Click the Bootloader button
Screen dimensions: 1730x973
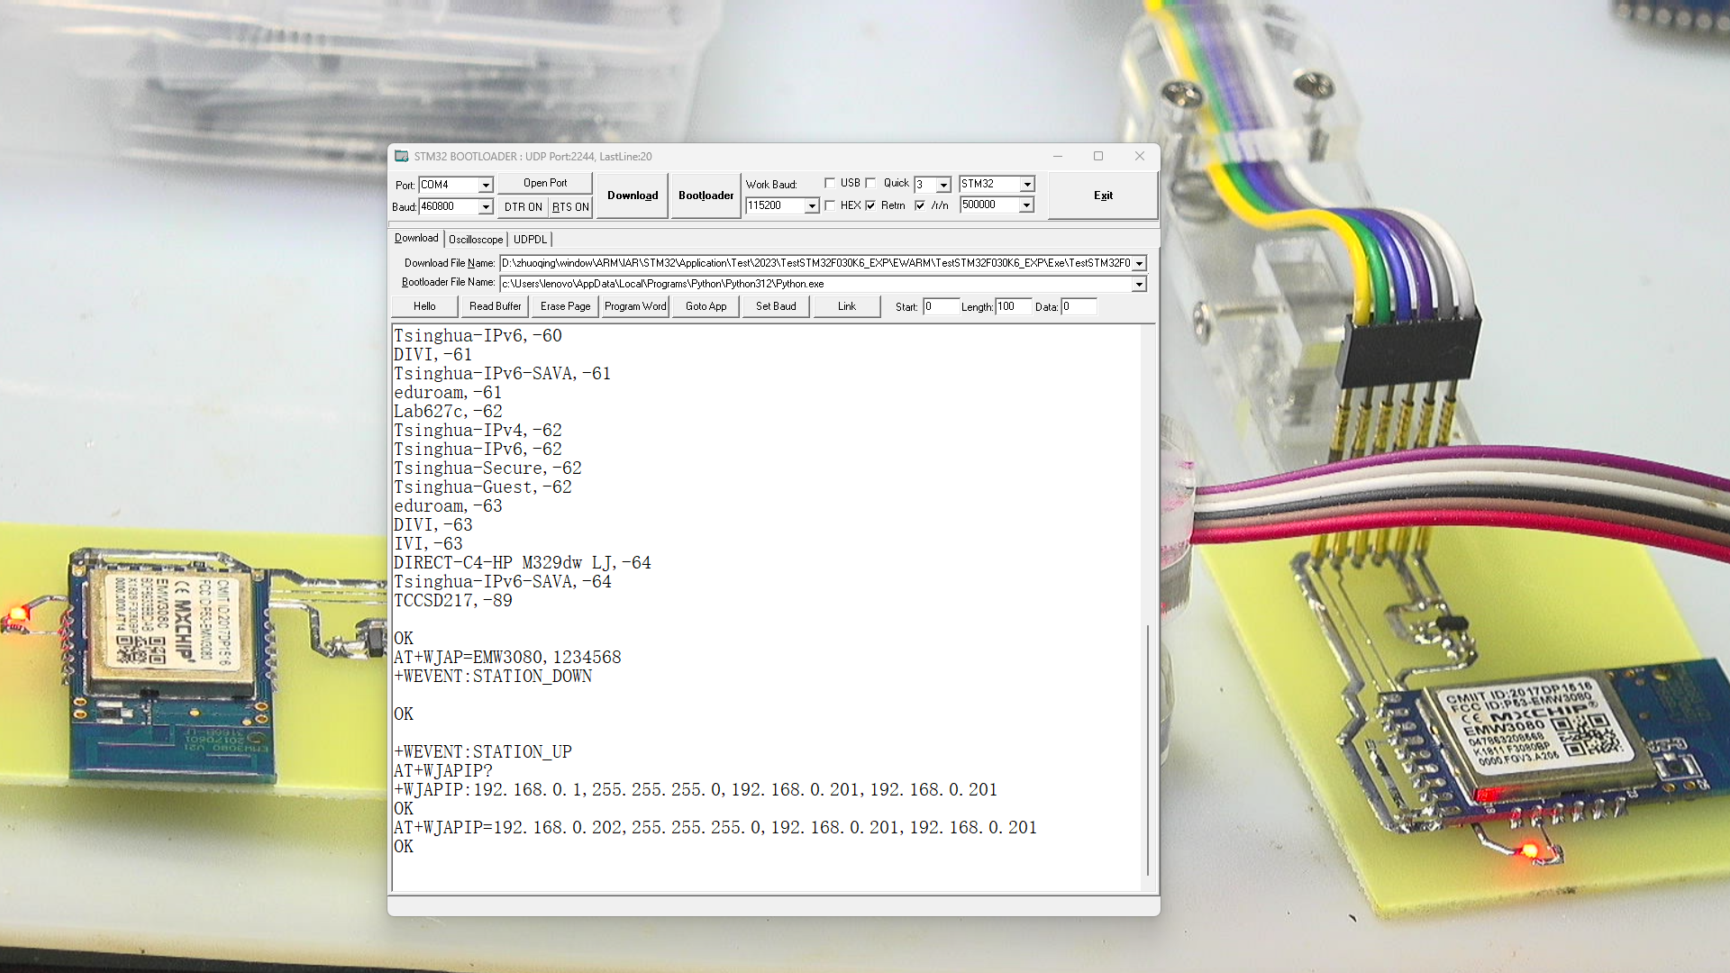coord(706,196)
